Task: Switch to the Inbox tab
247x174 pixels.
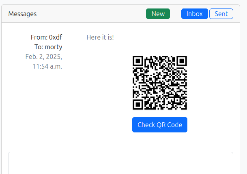Action: pyautogui.click(x=194, y=14)
